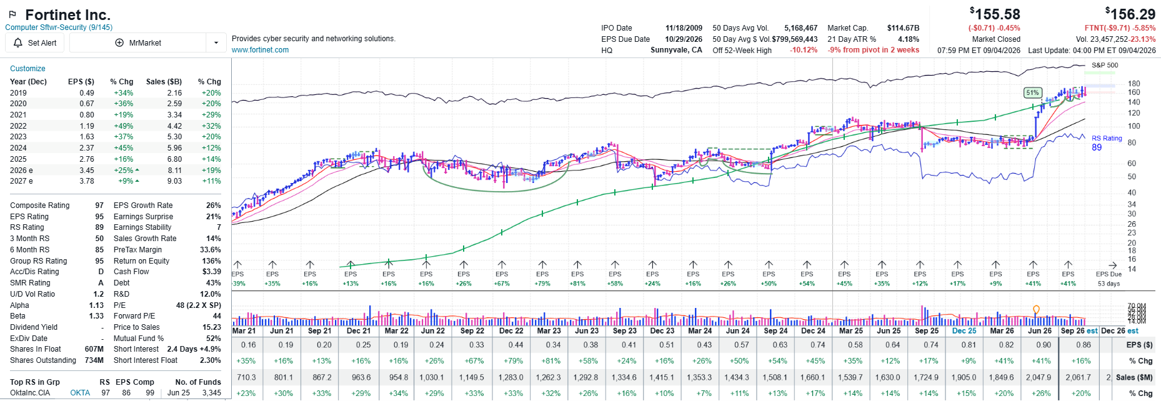The image size is (1161, 401).
Task: Click the Dec 26 est column header
Action: point(1120,331)
